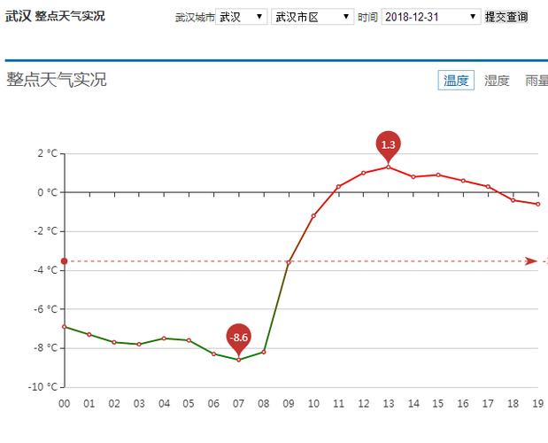
Task: Click the data point at hour 12
Action: pyautogui.click(x=364, y=173)
